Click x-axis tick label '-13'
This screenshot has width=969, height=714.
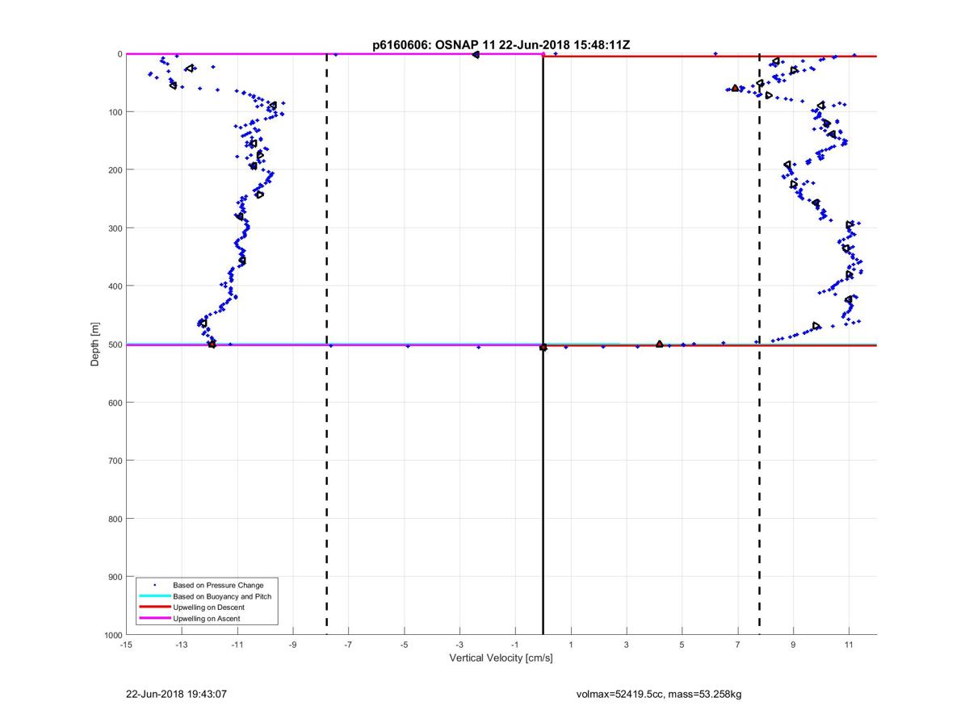tap(182, 645)
